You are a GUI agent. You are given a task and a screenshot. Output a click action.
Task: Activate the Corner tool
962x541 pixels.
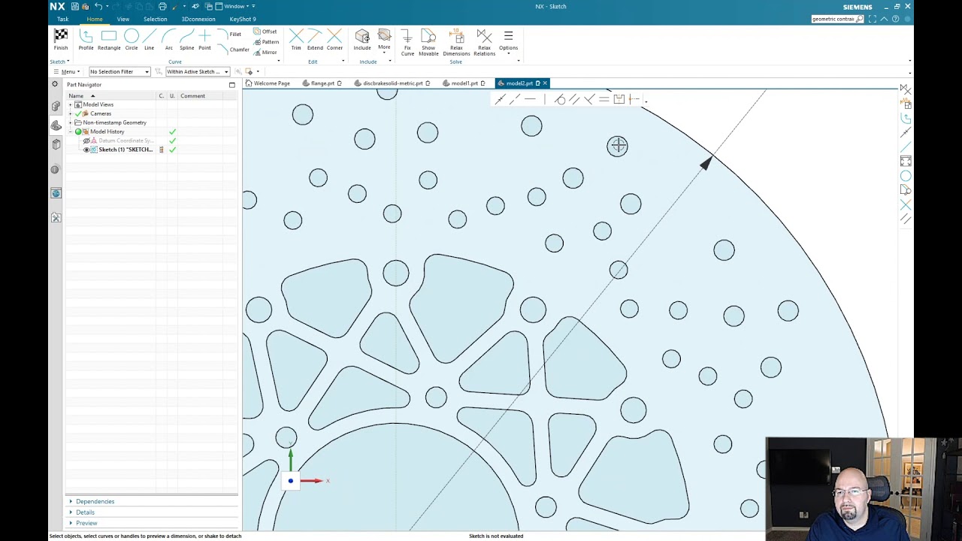coord(334,40)
